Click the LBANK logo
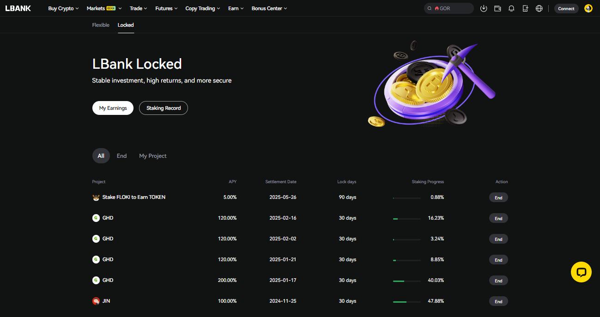This screenshot has height=317, width=600. tap(18, 8)
